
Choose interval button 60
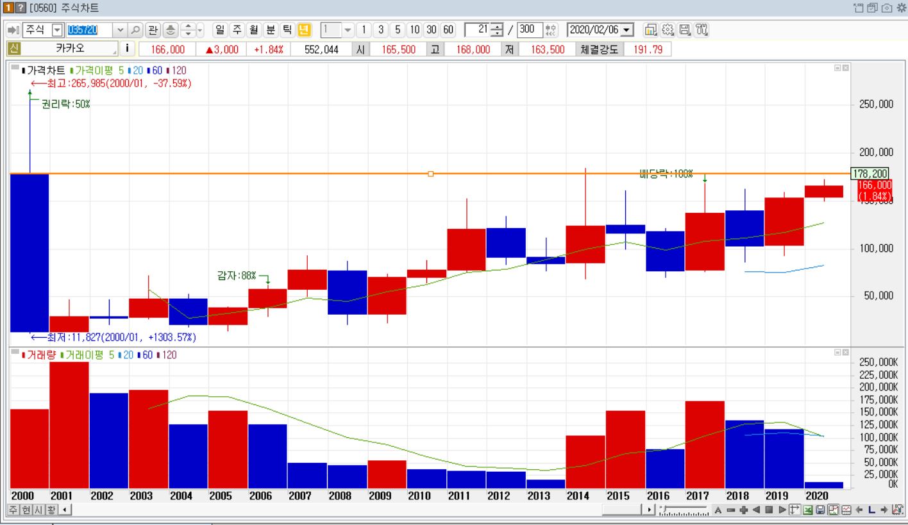pyautogui.click(x=448, y=30)
